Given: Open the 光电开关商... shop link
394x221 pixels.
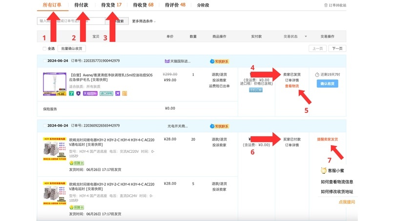Looking at the screenshot, I should tap(177, 126).
